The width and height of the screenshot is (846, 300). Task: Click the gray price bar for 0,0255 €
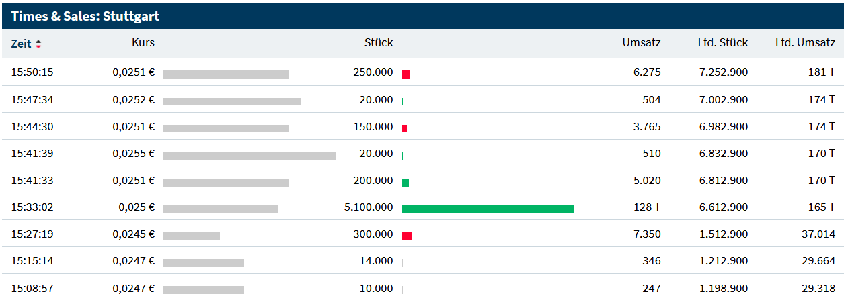click(x=249, y=155)
